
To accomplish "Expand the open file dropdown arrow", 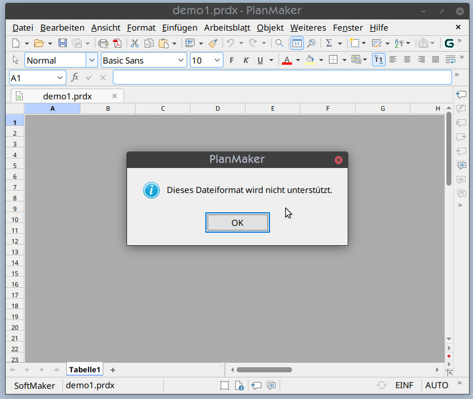I will click(50, 44).
